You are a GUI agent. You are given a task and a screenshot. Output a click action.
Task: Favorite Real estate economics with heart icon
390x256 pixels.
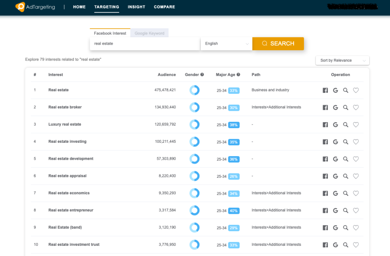[x=356, y=193]
